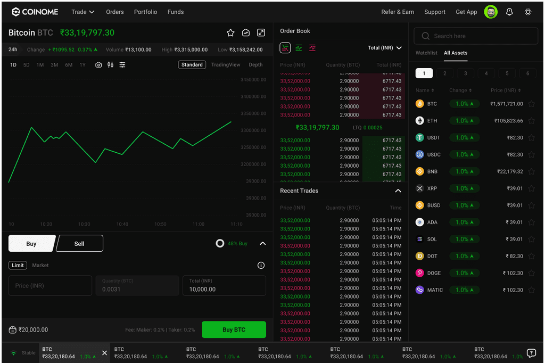Screen dimensions: 545x363
Task: Collapse the buy/sell order form
Action: coord(263,243)
